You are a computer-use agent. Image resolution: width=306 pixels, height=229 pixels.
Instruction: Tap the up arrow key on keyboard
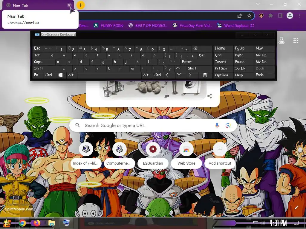(x=178, y=68)
